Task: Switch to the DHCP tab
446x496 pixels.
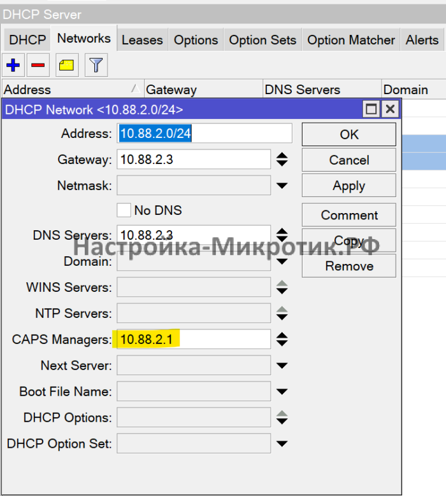Action: (27, 40)
